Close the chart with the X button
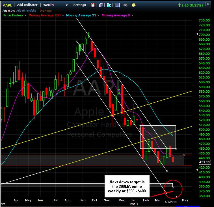 click(x=208, y=4)
